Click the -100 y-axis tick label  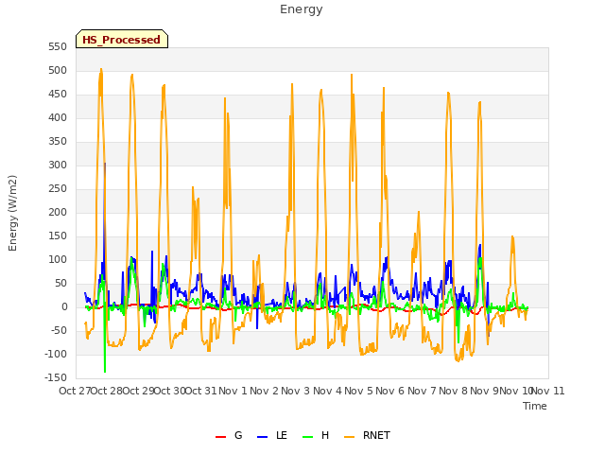pos(56,354)
